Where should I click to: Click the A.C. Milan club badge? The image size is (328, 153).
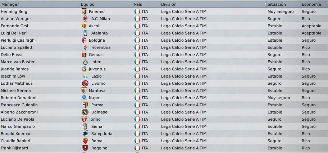click(85, 19)
